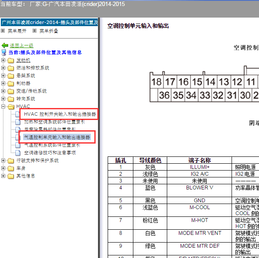Screen dimensions: 259x258
Task: Expand the 行驶支持和保护系统 tree node
Action: pyautogui.click(x=3, y=160)
